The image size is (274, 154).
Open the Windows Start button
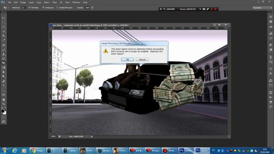4,151
